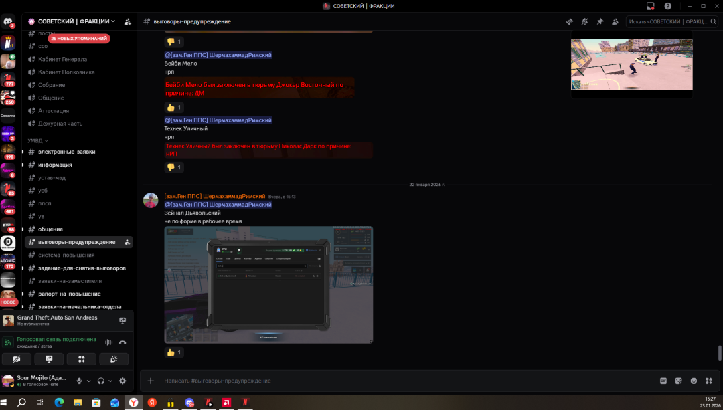Open the Threads icon in channel header
The image size is (723, 410).
pos(570,21)
